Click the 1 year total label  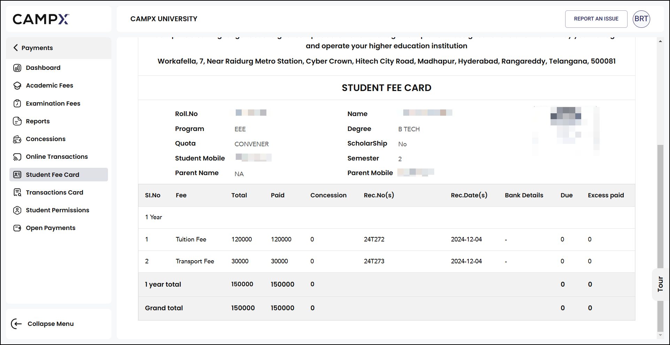(x=163, y=285)
